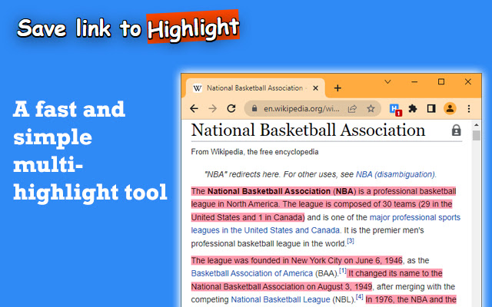Click the vertical scrollbar thumb

tap(477, 135)
